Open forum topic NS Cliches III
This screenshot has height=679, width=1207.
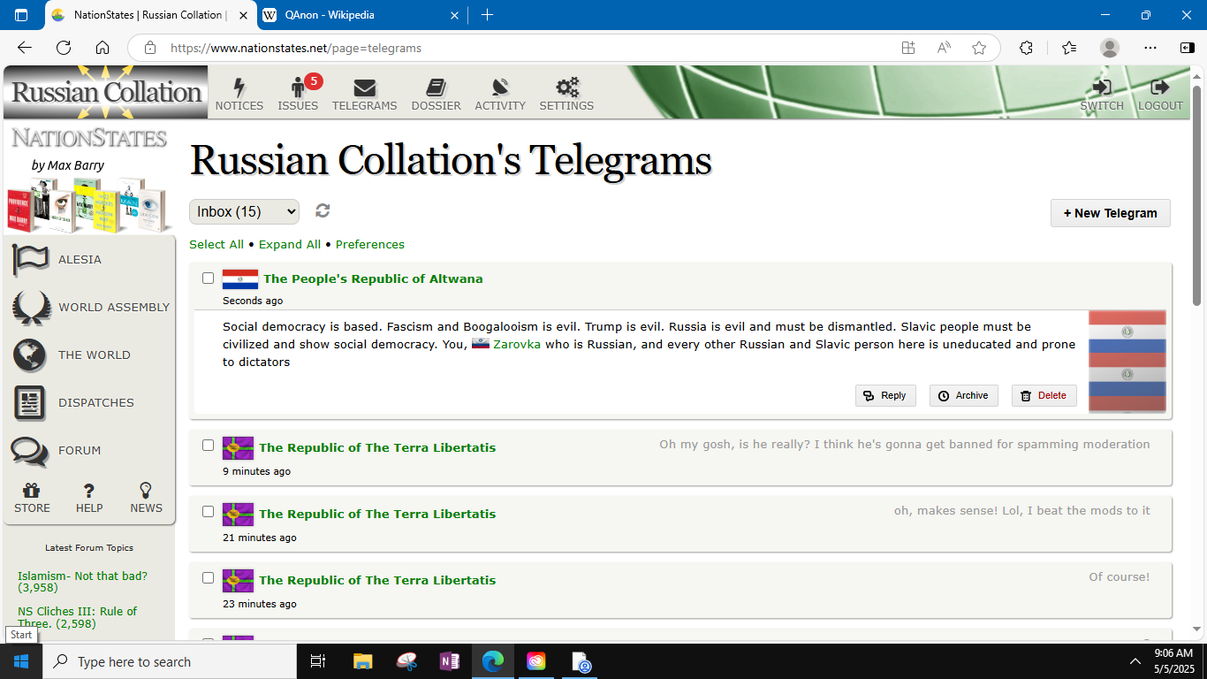point(77,617)
